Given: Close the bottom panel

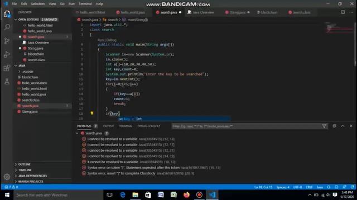Looking at the screenshot, I should pos(351,126).
